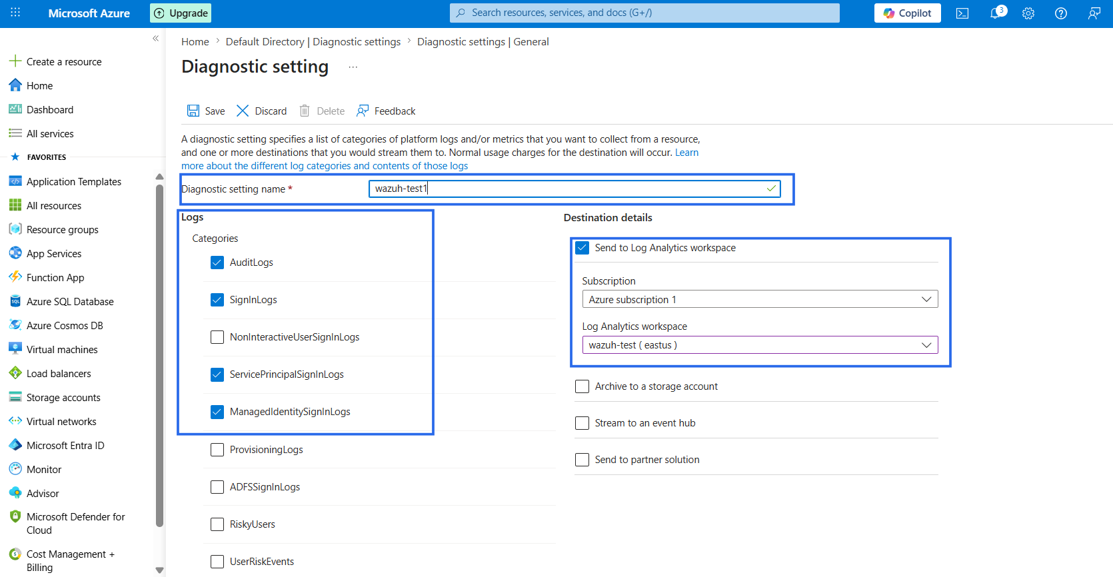Click the sidebar scrollbar thumb
The height and width of the screenshot is (577, 1113).
[159, 355]
